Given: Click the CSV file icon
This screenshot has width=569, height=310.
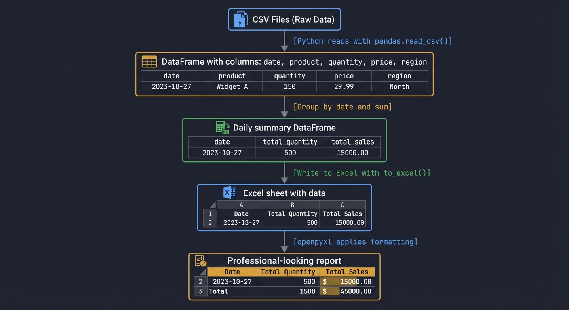Looking at the screenshot, I should tap(240, 19).
